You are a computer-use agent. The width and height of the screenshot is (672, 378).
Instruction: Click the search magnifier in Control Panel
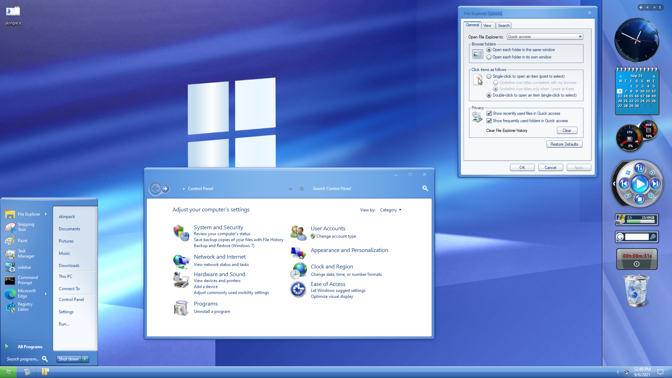[x=425, y=189]
